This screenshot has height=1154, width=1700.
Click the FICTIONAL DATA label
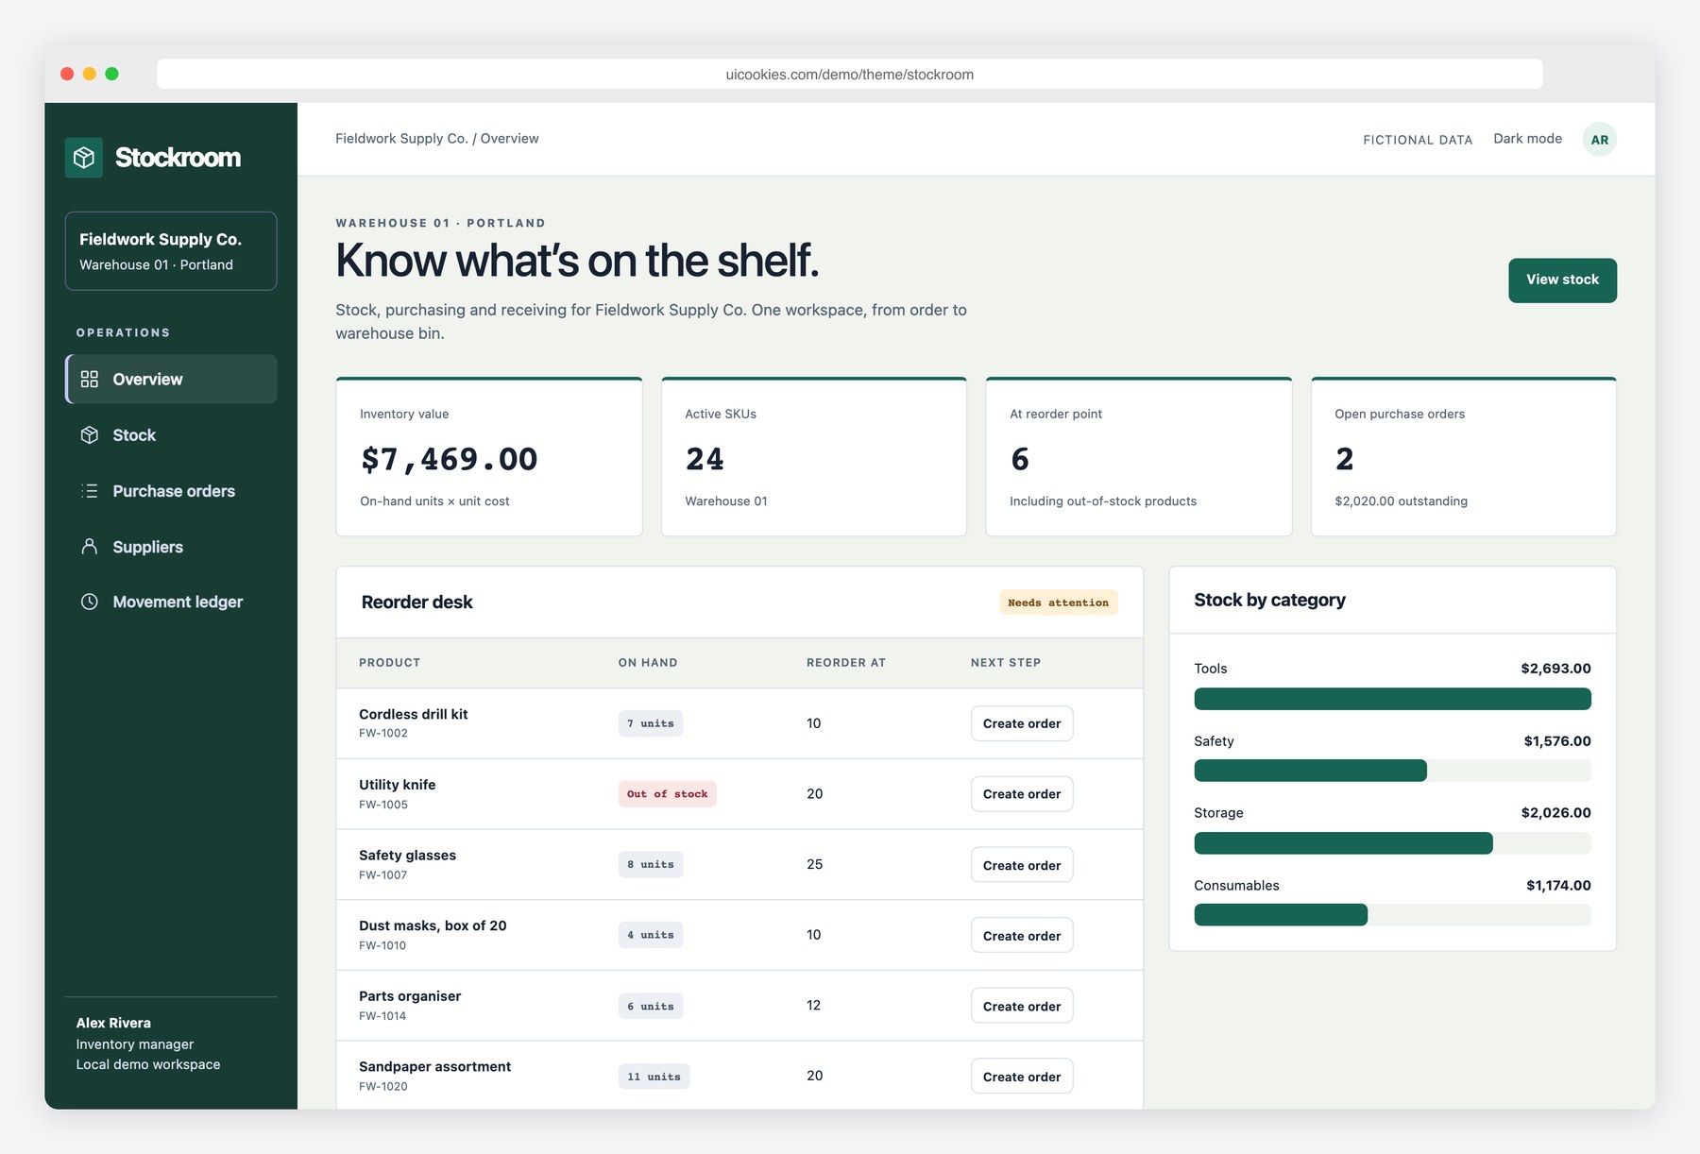pyautogui.click(x=1418, y=140)
